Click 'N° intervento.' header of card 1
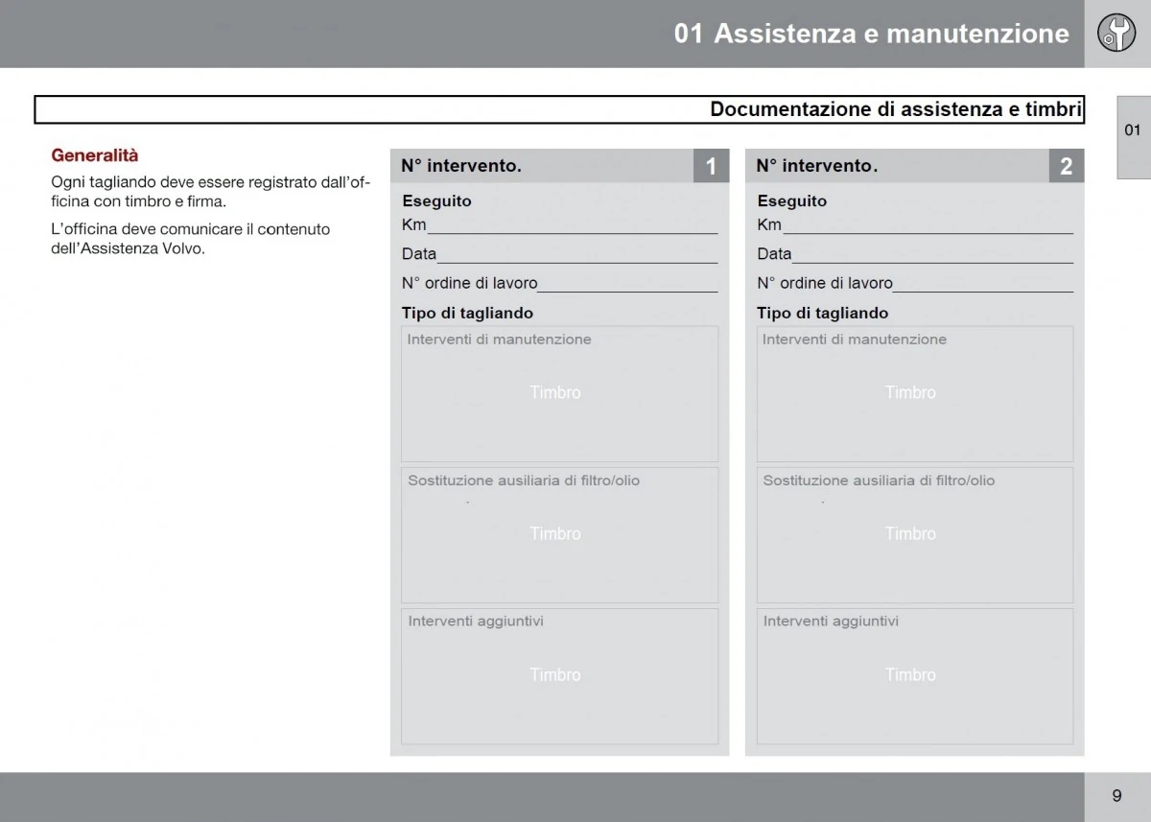Screen dimensions: 1151x822 pos(461,166)
